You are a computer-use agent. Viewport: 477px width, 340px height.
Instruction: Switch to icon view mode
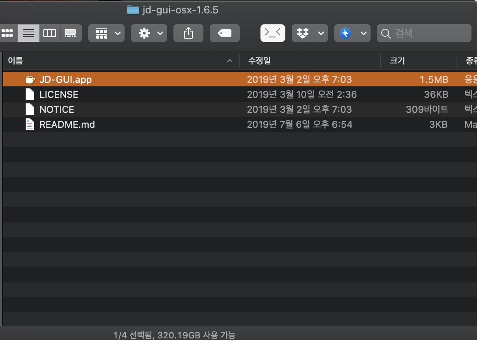click(x=7, y=33)
